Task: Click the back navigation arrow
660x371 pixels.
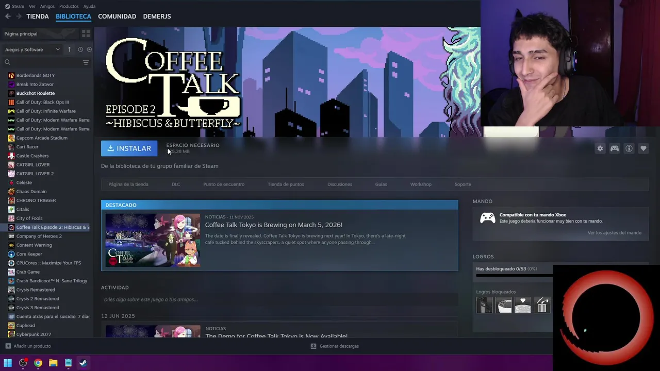Action: [8, 16]
